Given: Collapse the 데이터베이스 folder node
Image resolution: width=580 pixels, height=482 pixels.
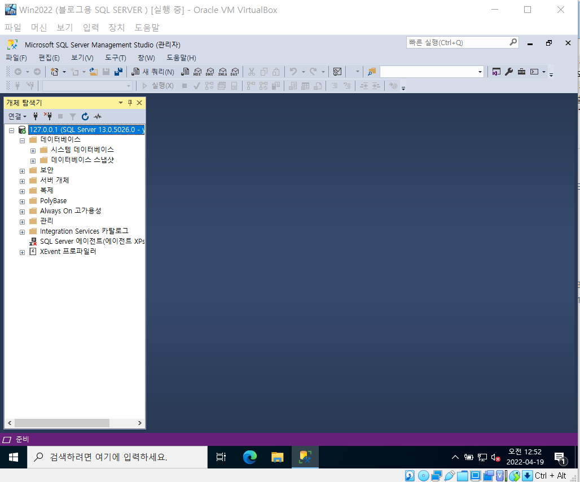Looking at the screenshot, I should pos(22,141).
